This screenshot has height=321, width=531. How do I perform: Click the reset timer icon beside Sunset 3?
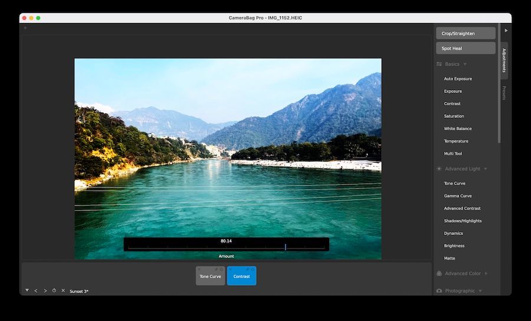coord(54,290)
